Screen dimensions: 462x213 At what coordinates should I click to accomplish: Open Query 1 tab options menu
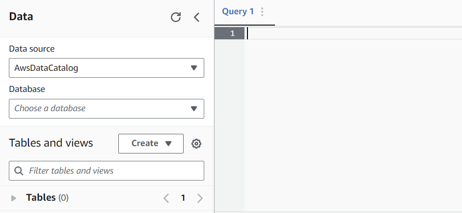(x=262, y=12)
